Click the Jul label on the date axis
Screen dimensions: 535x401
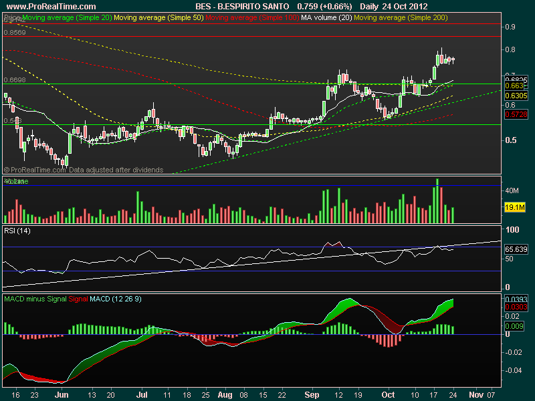[x=141, y=395]
